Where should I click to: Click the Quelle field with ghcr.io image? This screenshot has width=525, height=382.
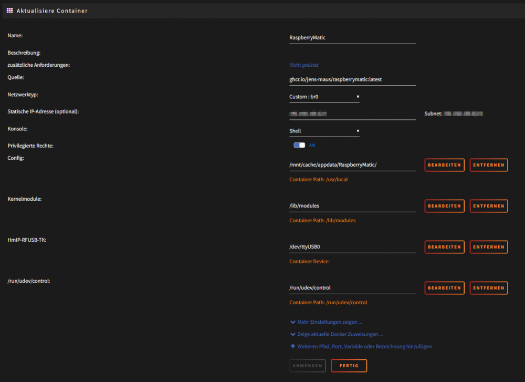[353, 80]
